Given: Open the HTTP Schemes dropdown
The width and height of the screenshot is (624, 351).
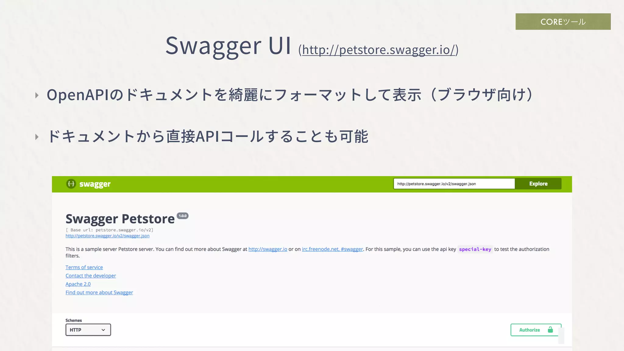Looking at the screenshot, I should [x=88, y=330].
